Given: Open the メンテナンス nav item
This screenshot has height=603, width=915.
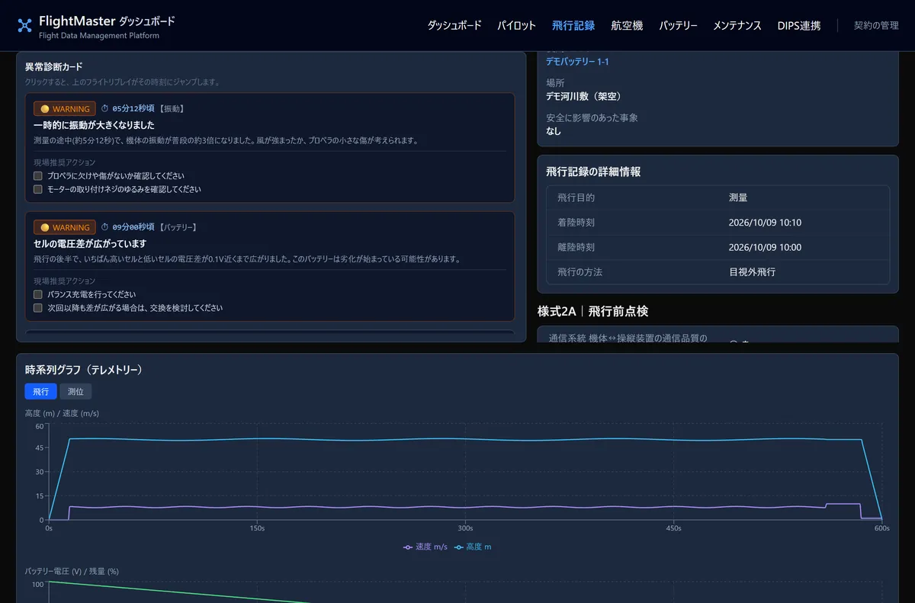Looking at the screenshot, I should (737, 25).
